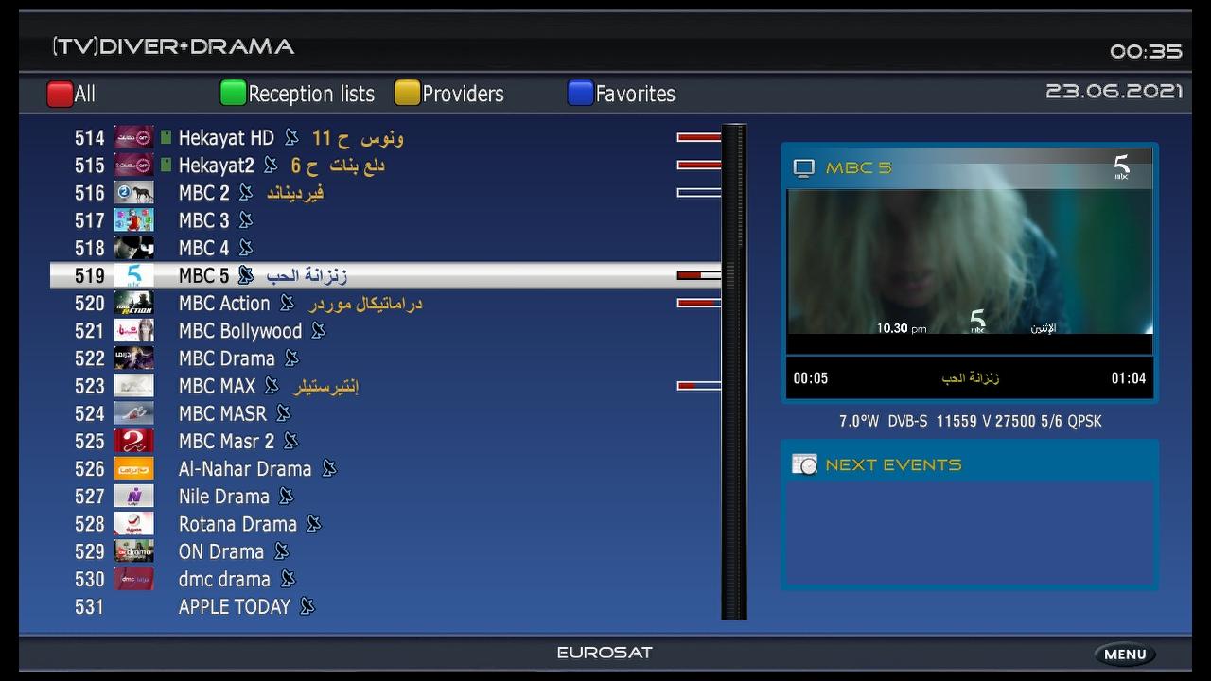The height and width of the screenshot is (681, 1211).
Task: Select channel APPLE TODAY
Action: click(x=386, y=606)
